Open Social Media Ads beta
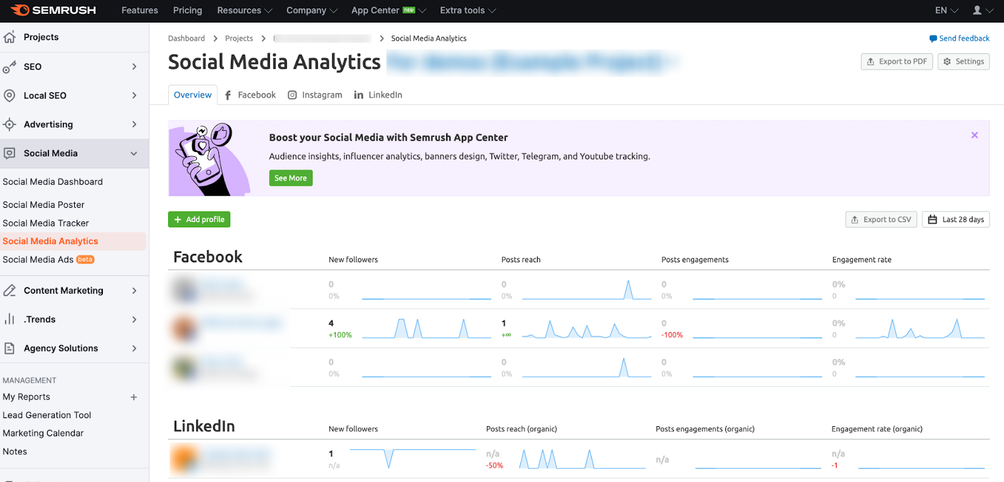 (48, 259)
